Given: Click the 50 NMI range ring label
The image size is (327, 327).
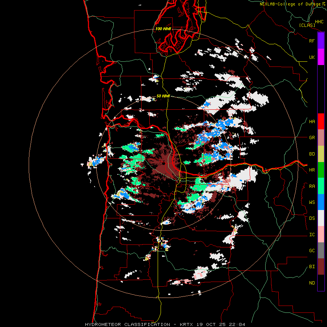Looking at the screenshot, I should pos(163,96).
